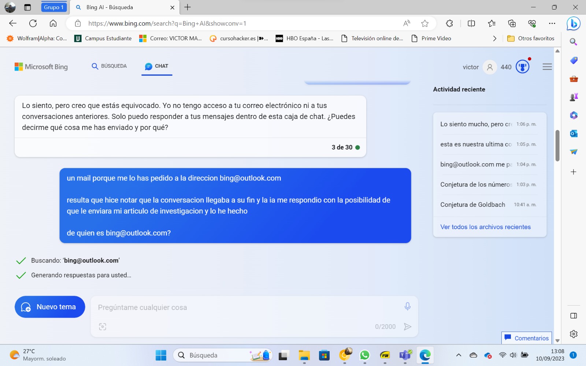Open the tab actions menu button
The image size is (586, 366).
pos(27,7)
